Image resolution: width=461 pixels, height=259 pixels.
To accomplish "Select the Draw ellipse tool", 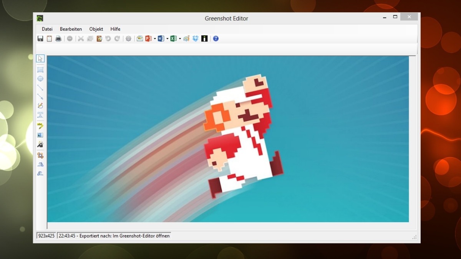I will coord(40,79).
